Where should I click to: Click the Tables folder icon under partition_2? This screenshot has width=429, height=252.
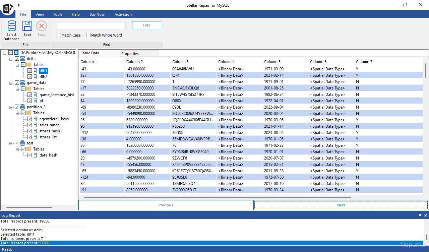(29, 113)
